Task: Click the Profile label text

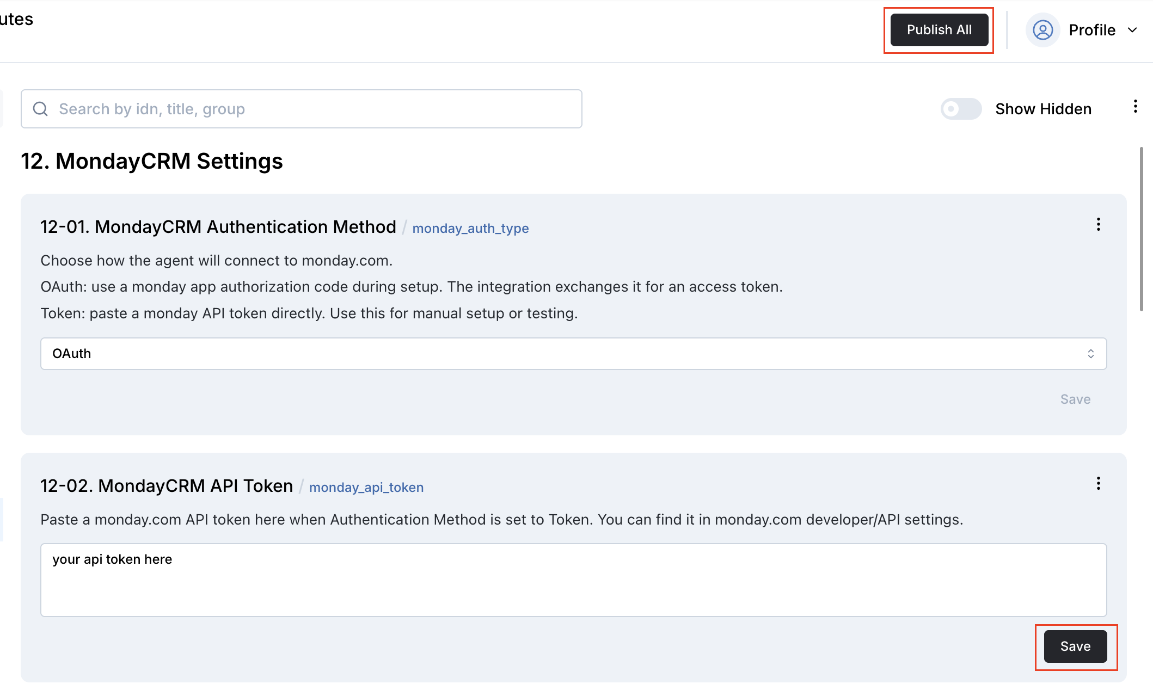Action: (x=1092, y=30)
